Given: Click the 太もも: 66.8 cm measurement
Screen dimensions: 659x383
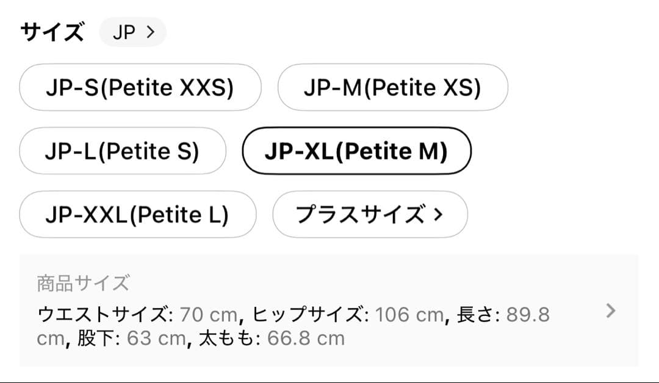Looking at the screenshot, I should click(x=272, y=338).
